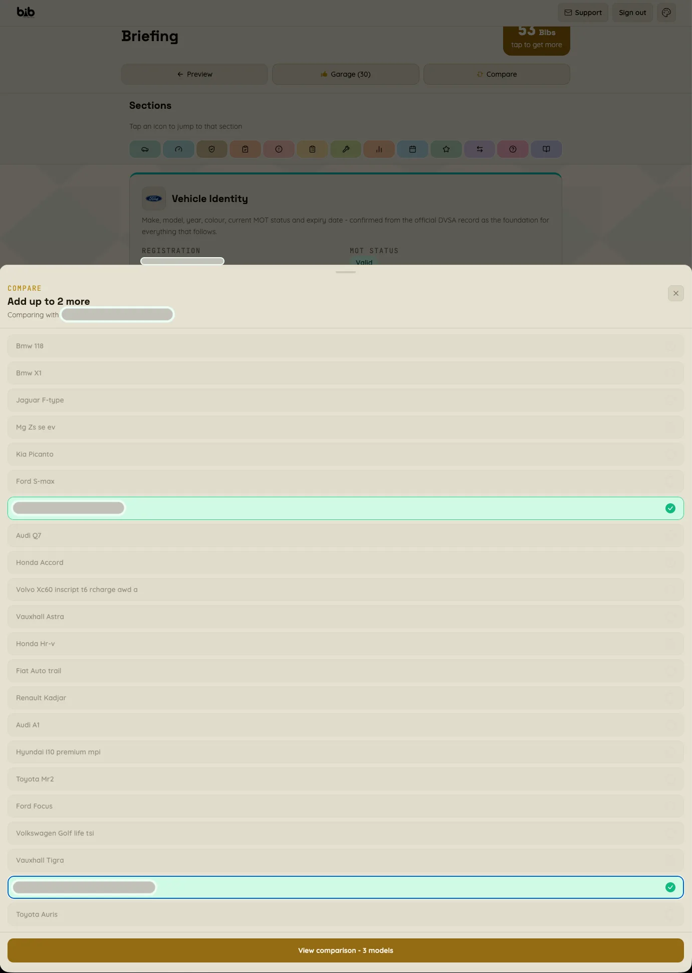The width and height of the screenshot is (692, 973).
Task: Choose Volvo Xc60 inscript t6 rcharge awd a
Action: [346, 590]
